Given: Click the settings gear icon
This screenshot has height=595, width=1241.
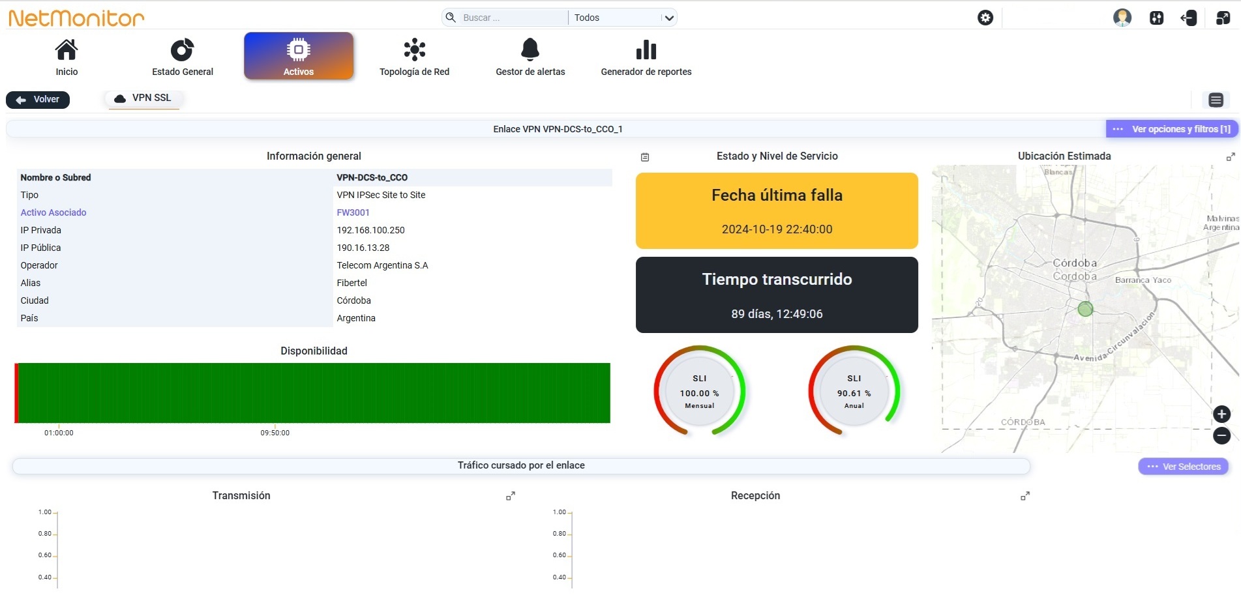Looking at the screenshot, I should tap(985, 18).
